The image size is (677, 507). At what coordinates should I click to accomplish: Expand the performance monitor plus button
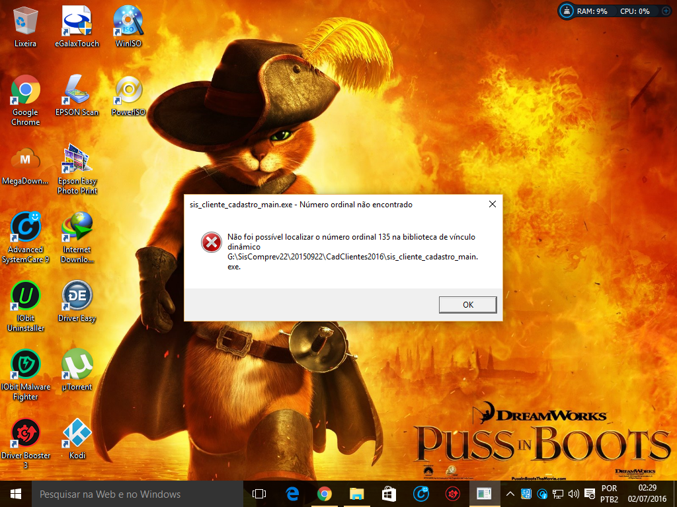coord(666,12)
